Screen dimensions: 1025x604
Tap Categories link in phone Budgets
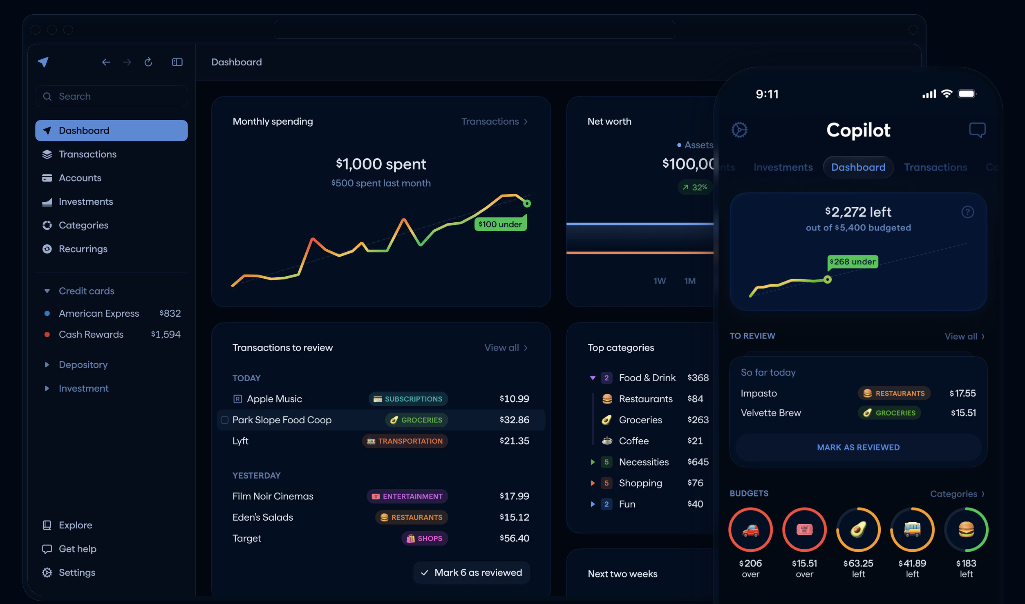[x=958, y=494]
